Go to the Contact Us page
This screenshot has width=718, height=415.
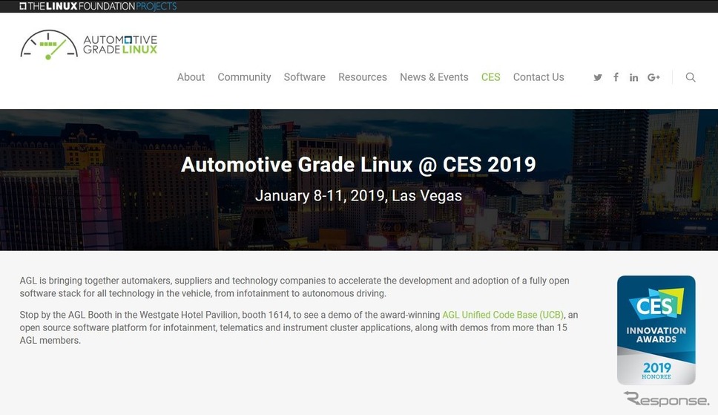(x=538, y=77)
